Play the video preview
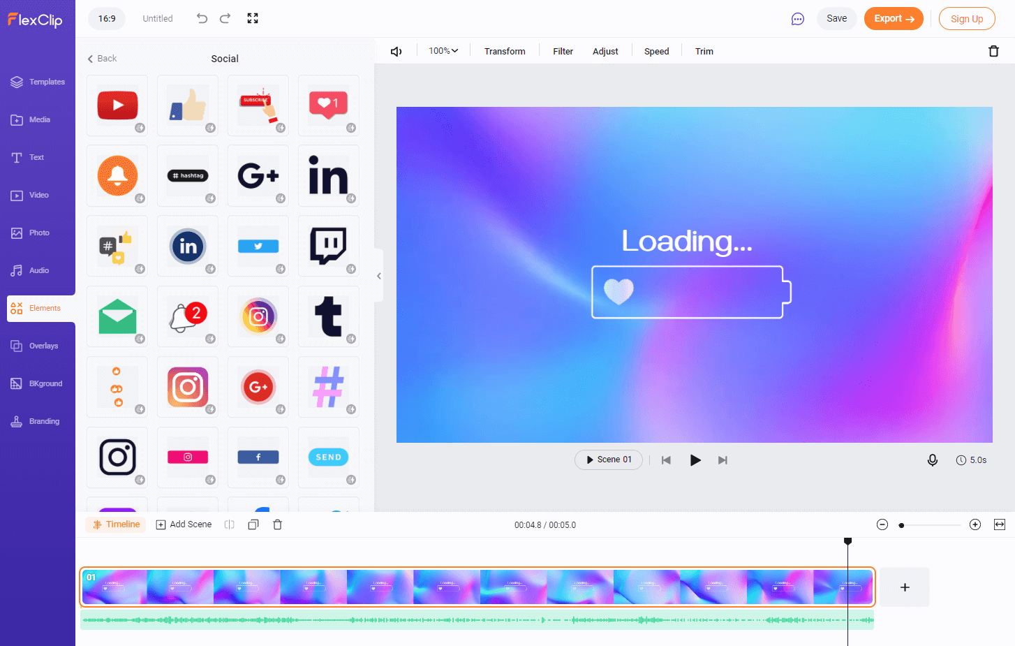Viewport: 1015px width, 646px height. point(695,460)
